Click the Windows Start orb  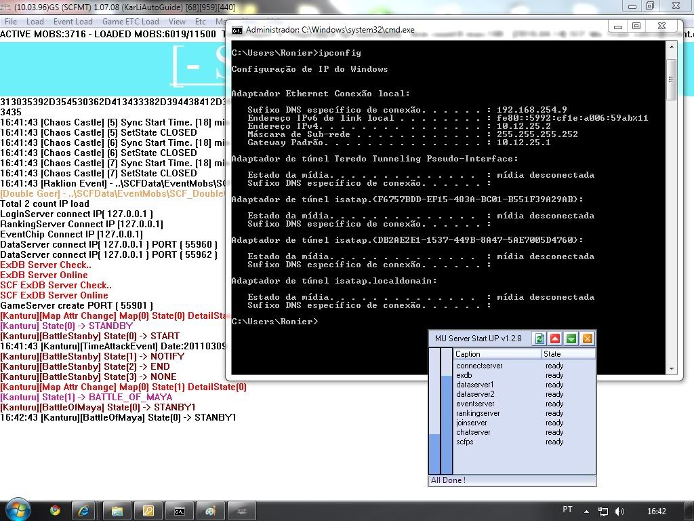coord(18,509)
